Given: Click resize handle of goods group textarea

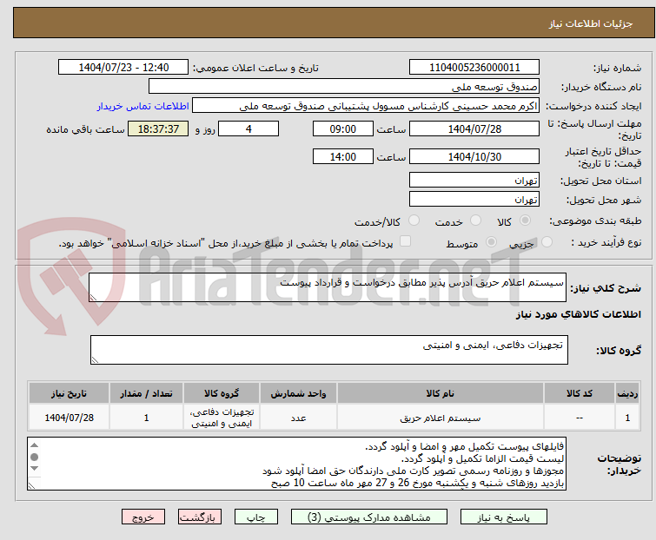Looking at the screenshot, I should pyautogui.click(x=95, y=360).
